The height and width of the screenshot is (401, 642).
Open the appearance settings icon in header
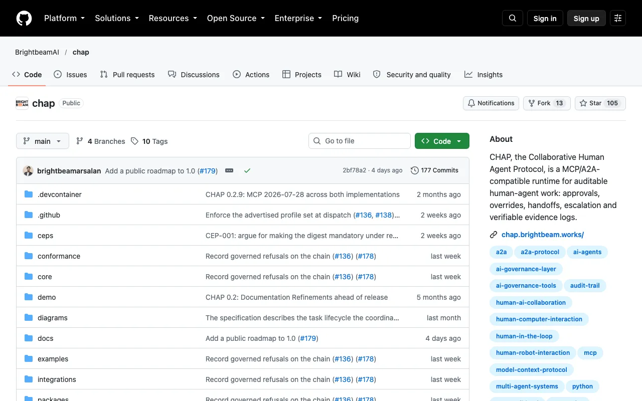click(x=618, y=18)
